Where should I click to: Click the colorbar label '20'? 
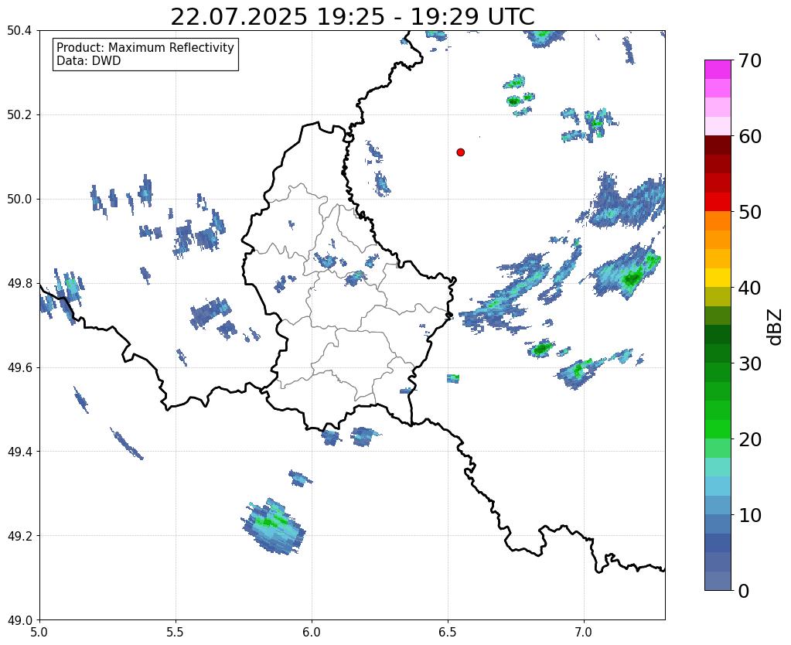tap(750, 439)
